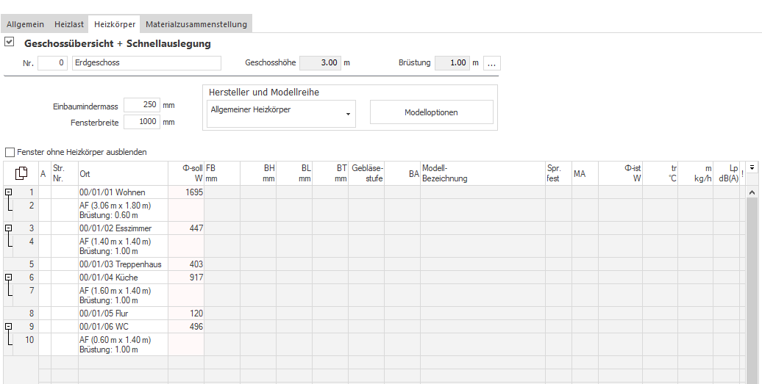The height and width of the screenshot is (384, 762).
Task: Click the Φ-soll value 403
Action: tap(196, 264)
